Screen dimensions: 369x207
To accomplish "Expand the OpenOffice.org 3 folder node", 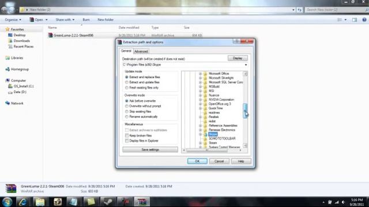I will (x=200, y=104).
